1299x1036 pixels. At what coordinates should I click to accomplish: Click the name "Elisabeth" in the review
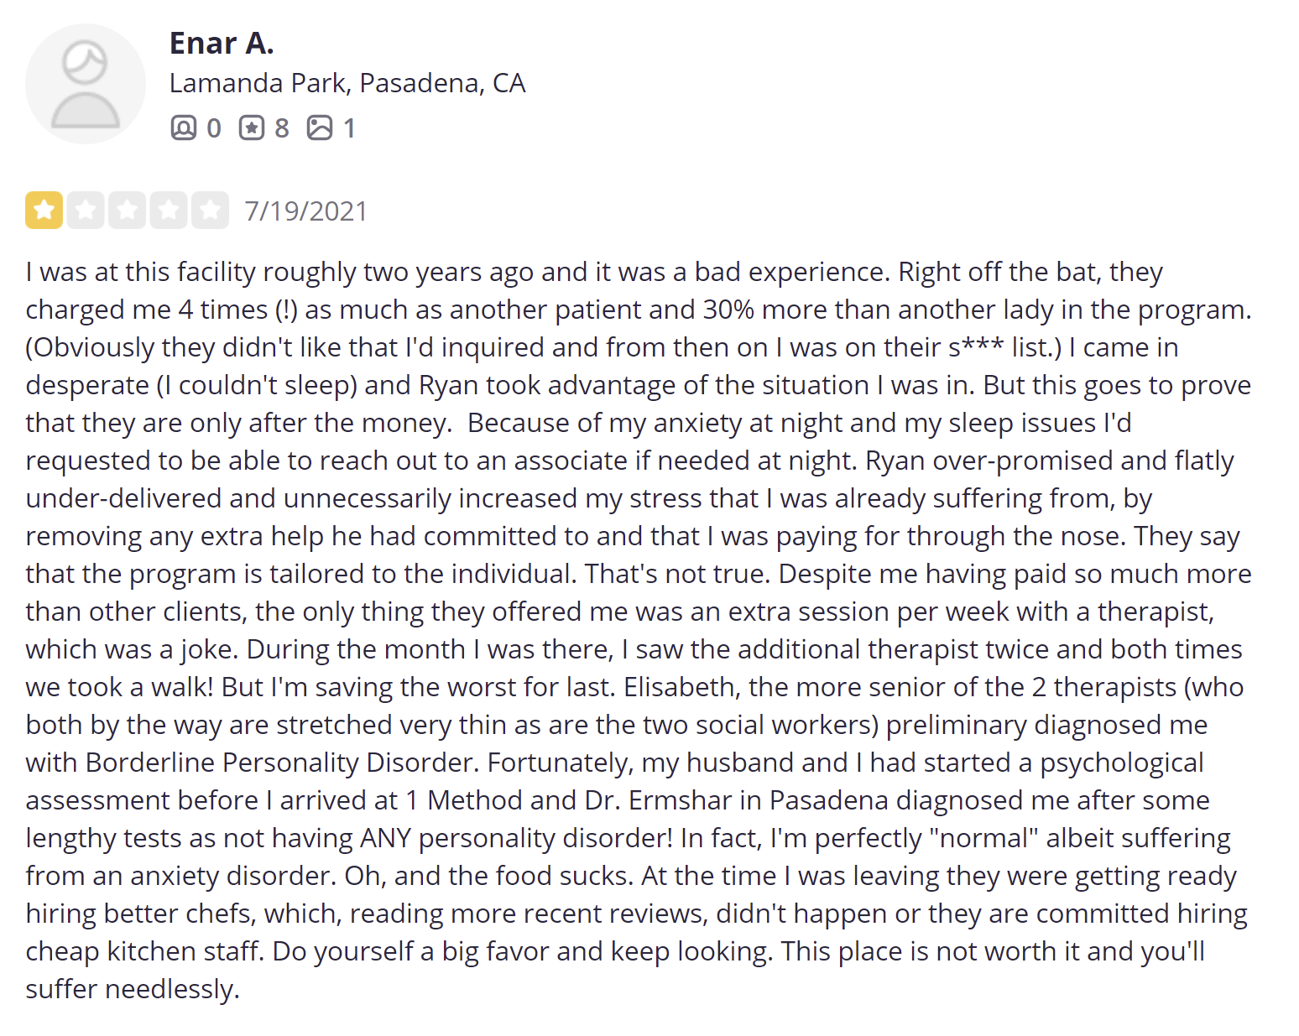(680, 687)
